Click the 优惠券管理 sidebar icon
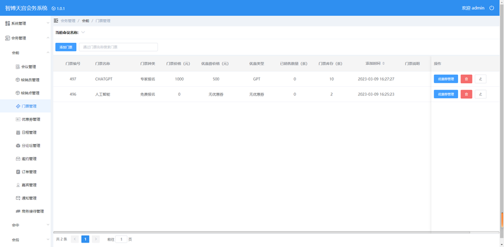Screen dimensions: 504x247 pos(18,119)
